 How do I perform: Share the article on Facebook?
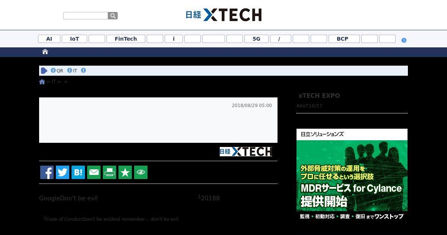47,172
